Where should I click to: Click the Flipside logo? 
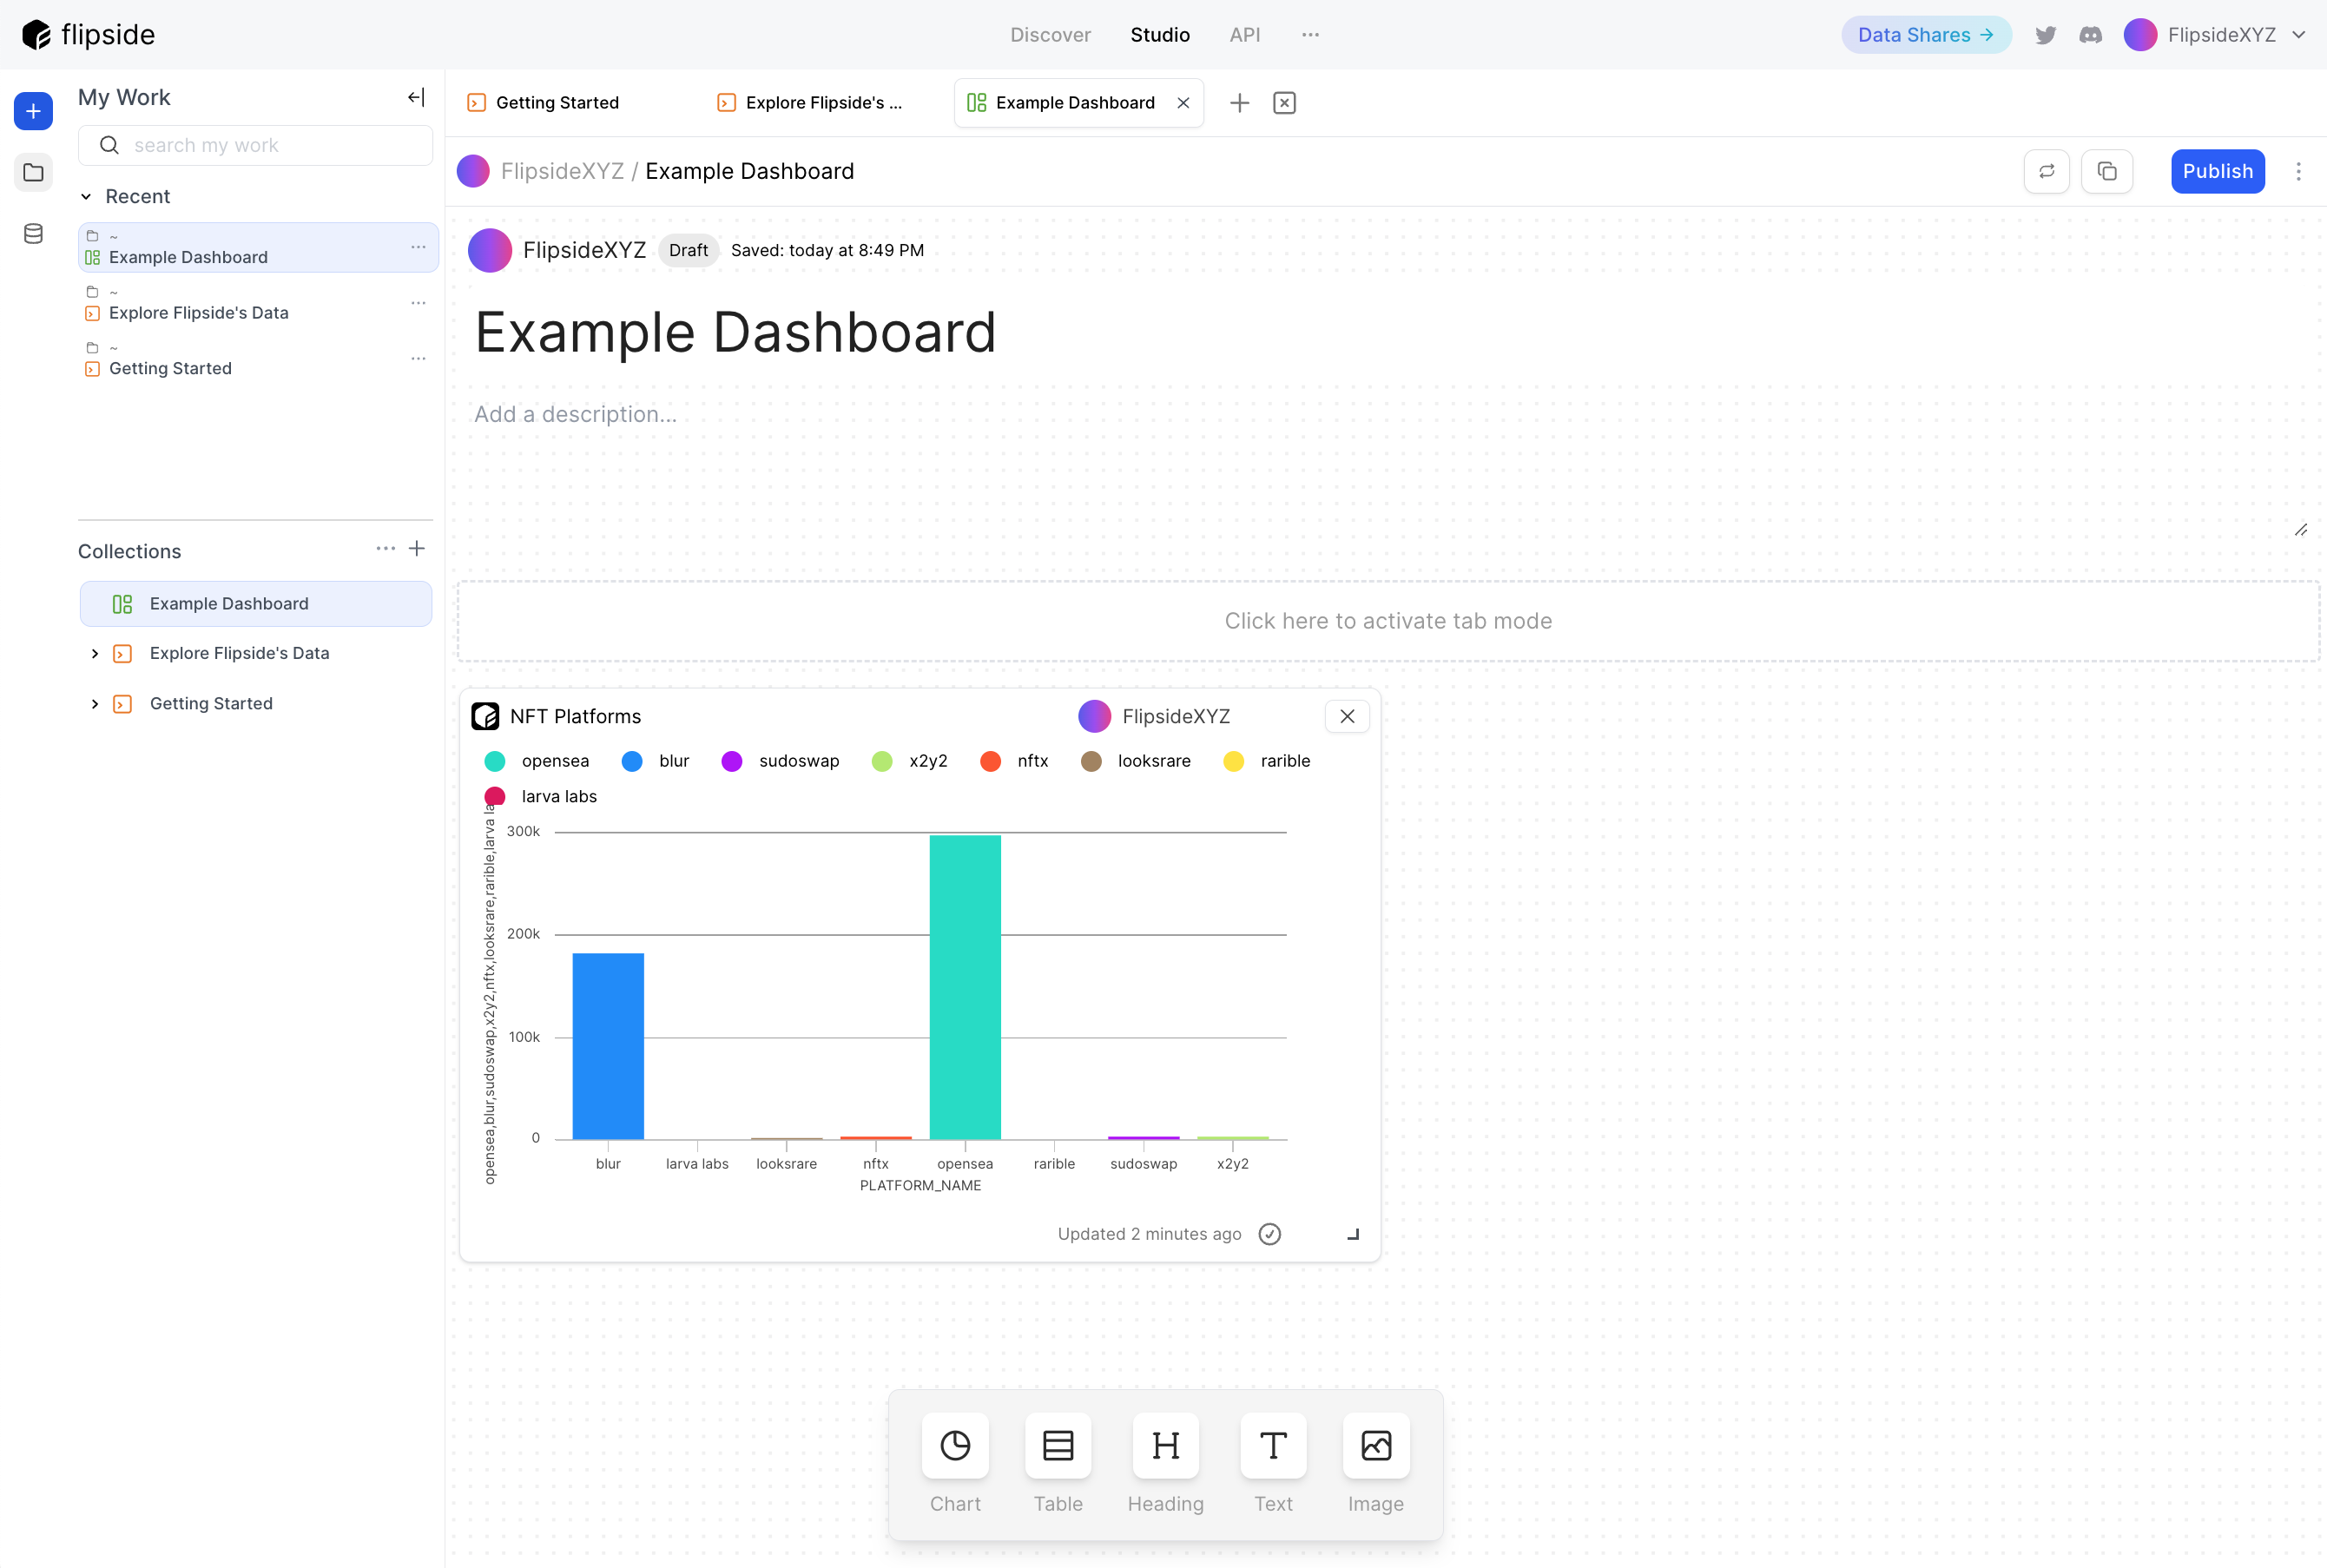point(89,35)
